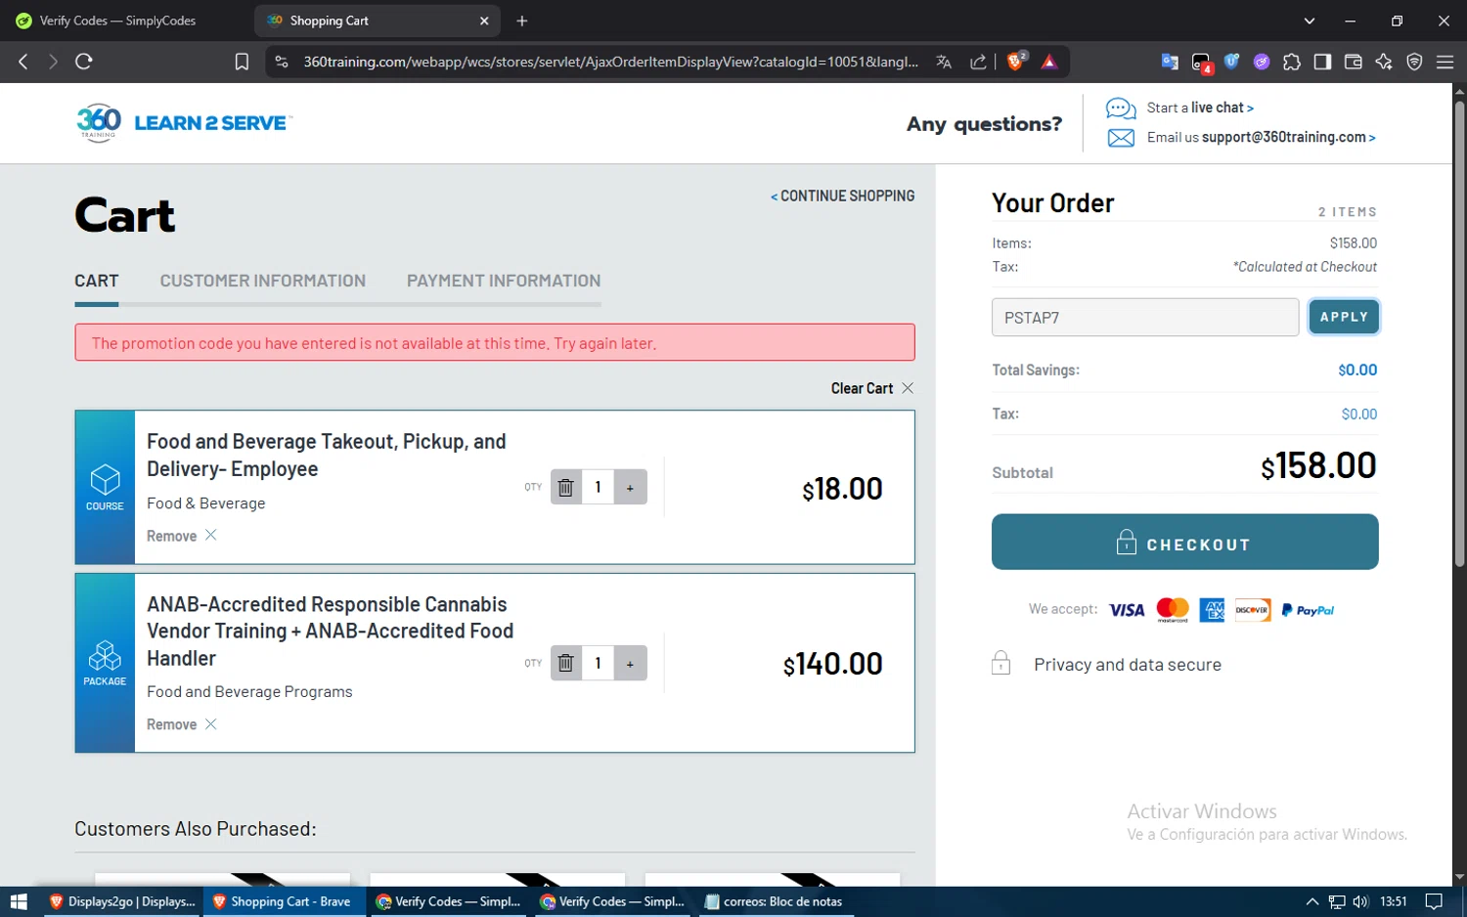This screenshot has width=1467, height=917.
Task: Open the browser extensions puzzle icon
Action: pos(1292,62)
